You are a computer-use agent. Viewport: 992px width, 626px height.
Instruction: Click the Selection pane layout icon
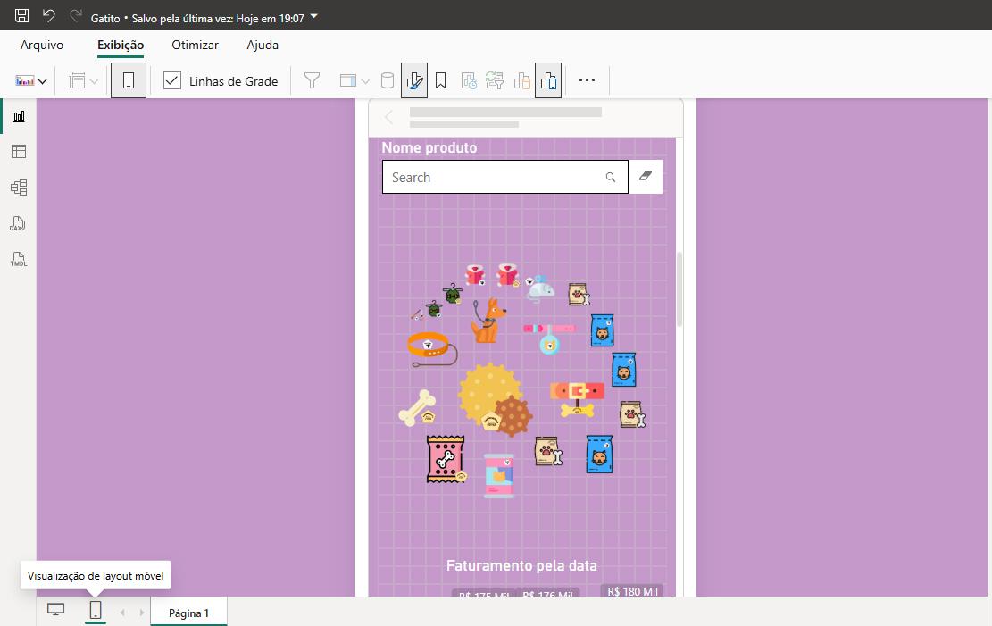(x=348, y=80)
